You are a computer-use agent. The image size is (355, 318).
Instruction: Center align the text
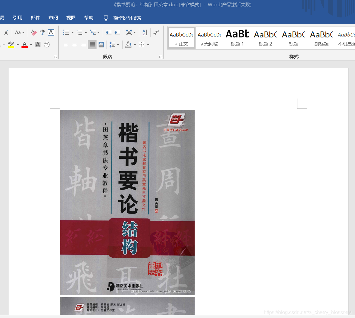[75, 45]
